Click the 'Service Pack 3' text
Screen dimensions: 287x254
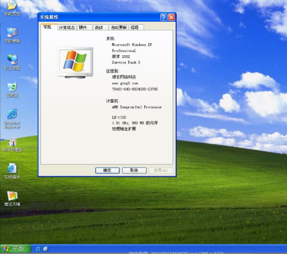126,62
